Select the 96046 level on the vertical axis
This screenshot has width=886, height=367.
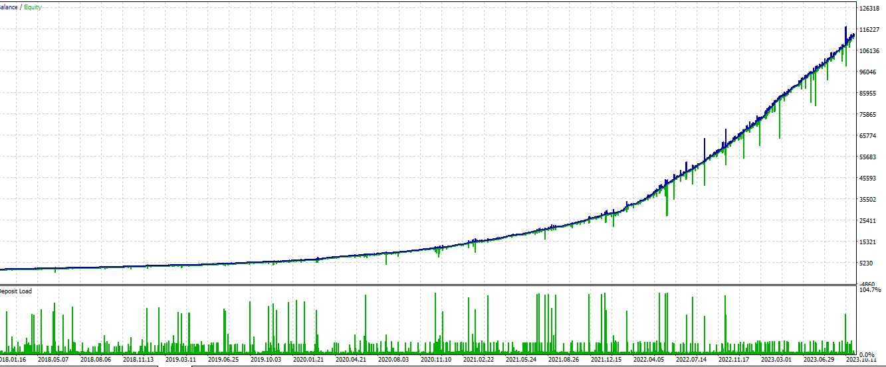click(868, 72)
